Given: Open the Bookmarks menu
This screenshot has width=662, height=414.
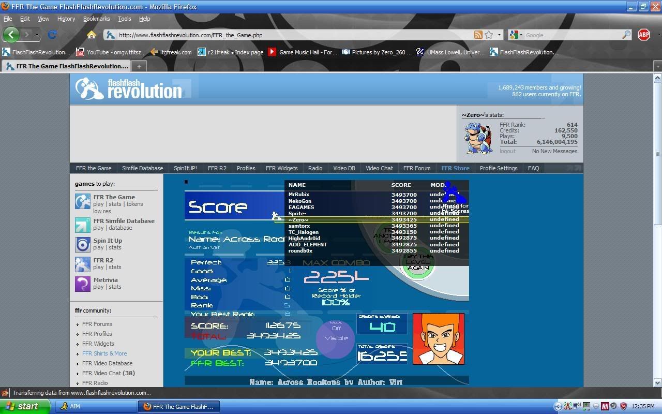Looking at the screenshot, I should coord(96,19).
